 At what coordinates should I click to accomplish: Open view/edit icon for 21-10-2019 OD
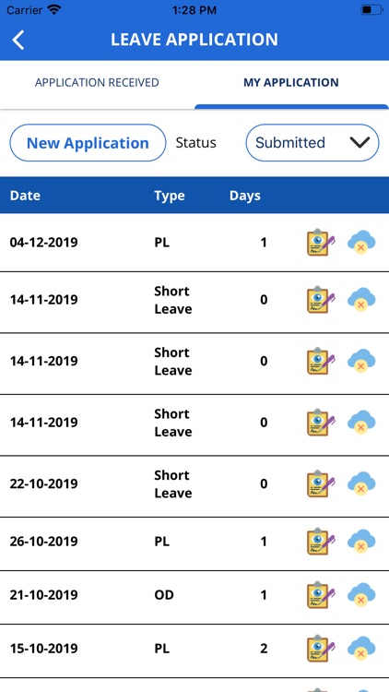click(x=321, y=595)
